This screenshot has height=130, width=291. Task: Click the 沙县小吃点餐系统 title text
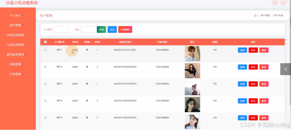22,3
